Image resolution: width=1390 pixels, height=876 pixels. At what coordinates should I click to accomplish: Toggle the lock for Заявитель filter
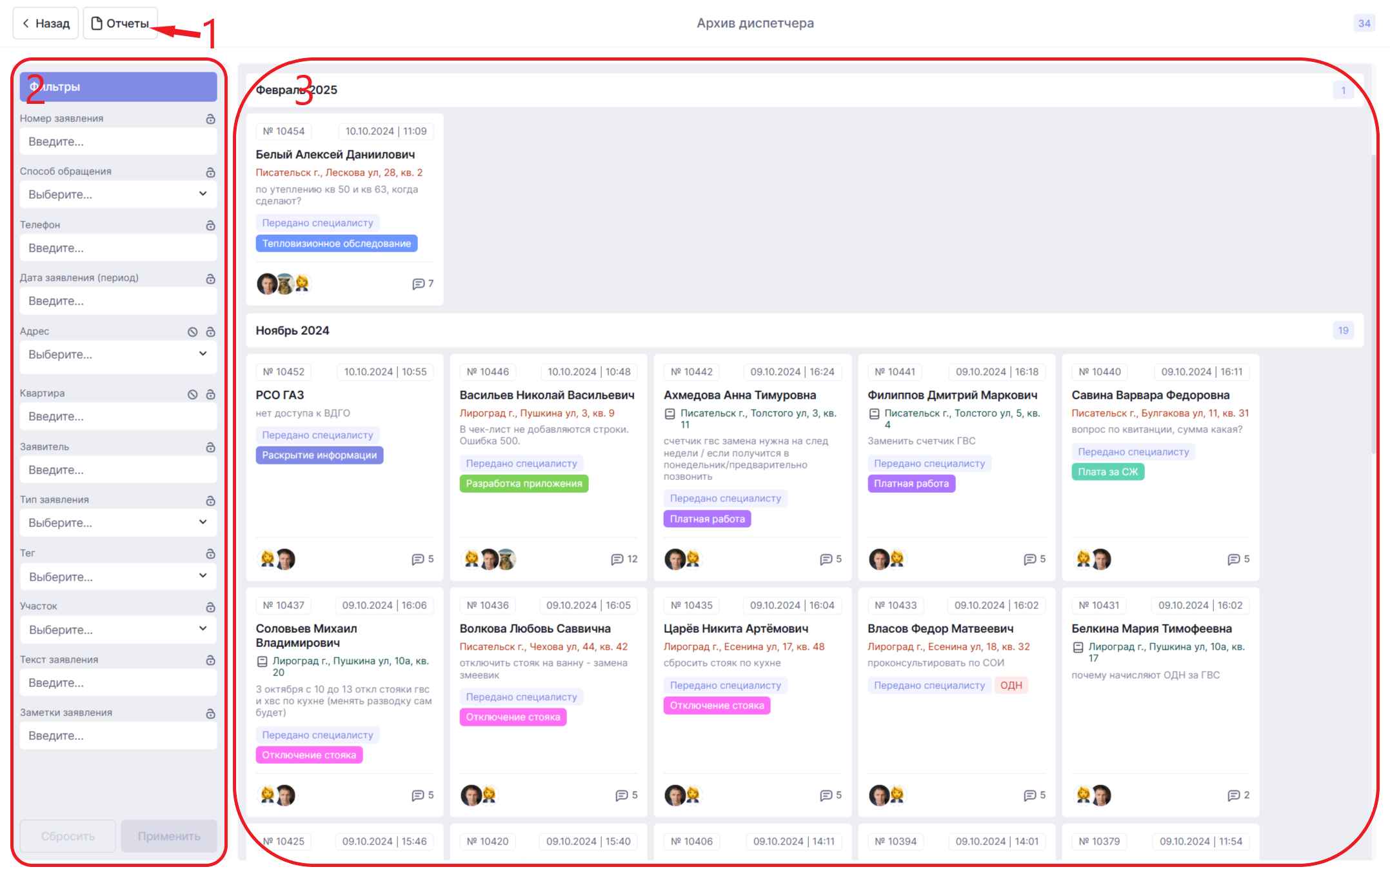(210, 447)
